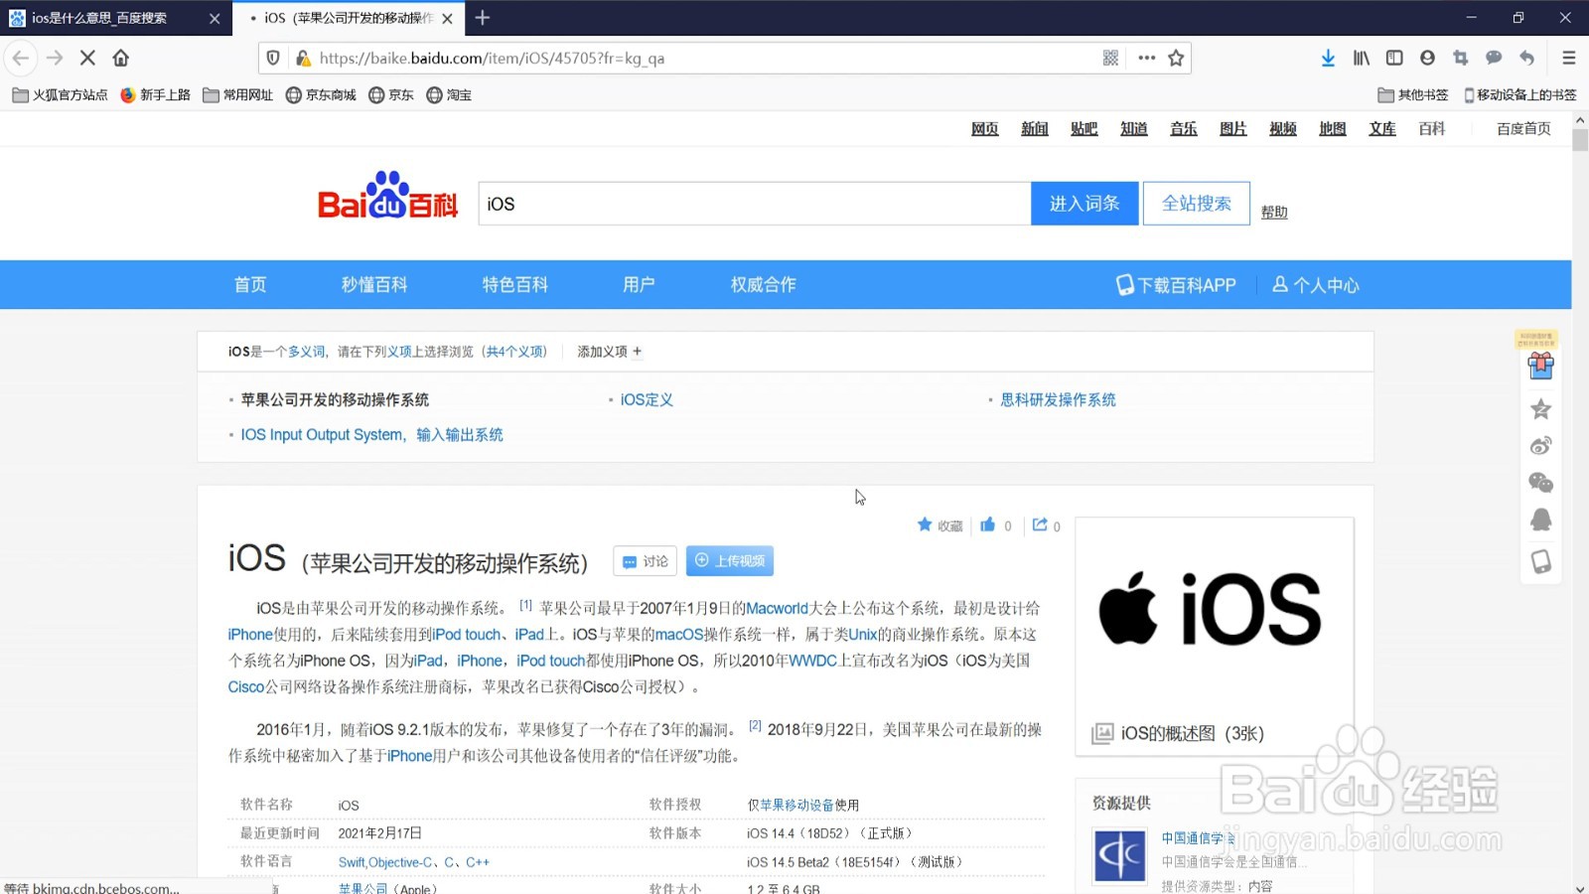The image size is (1589, 894).
Task: Bookmark this page with the star icon
Action: [x=1178, y=58]
